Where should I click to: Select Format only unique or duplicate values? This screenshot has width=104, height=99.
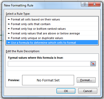52,38
